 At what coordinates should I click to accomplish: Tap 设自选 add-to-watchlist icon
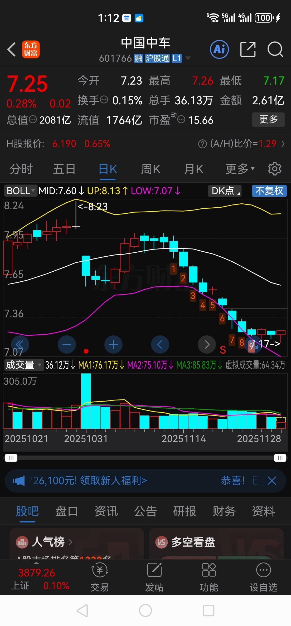(x=264, y=570)
